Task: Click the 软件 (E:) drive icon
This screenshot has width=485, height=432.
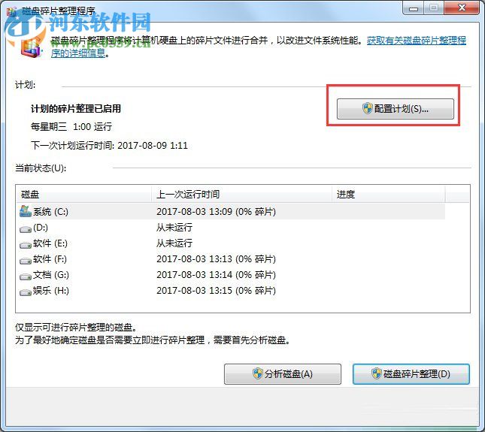Action: [x=26, y=245]
